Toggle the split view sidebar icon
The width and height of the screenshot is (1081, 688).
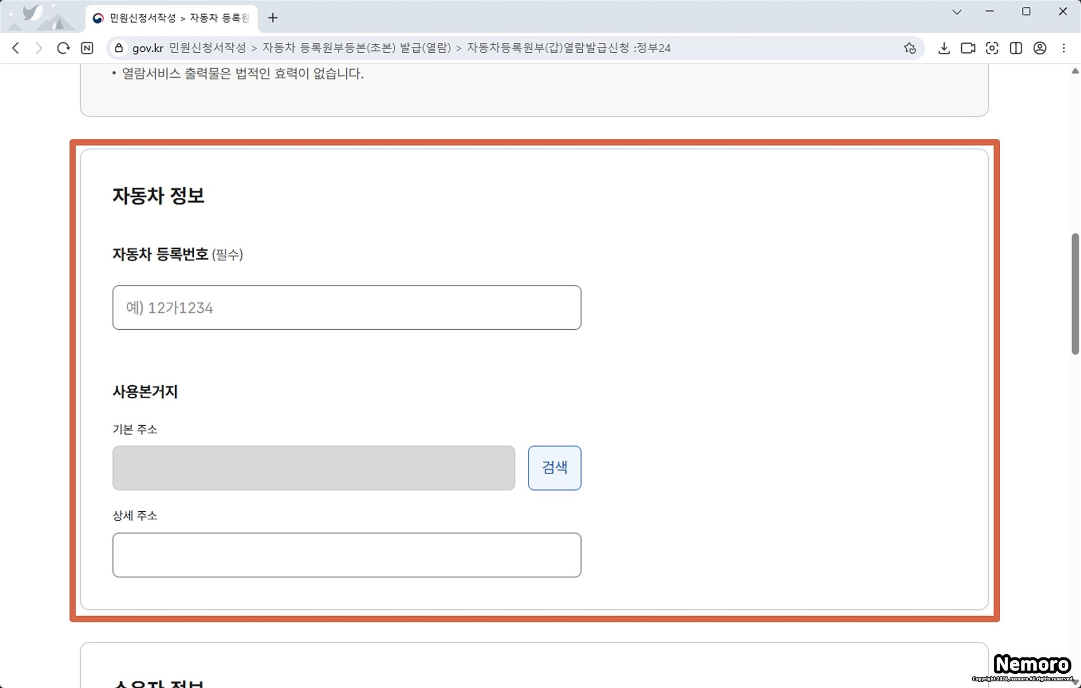[x=1016, y=48]
